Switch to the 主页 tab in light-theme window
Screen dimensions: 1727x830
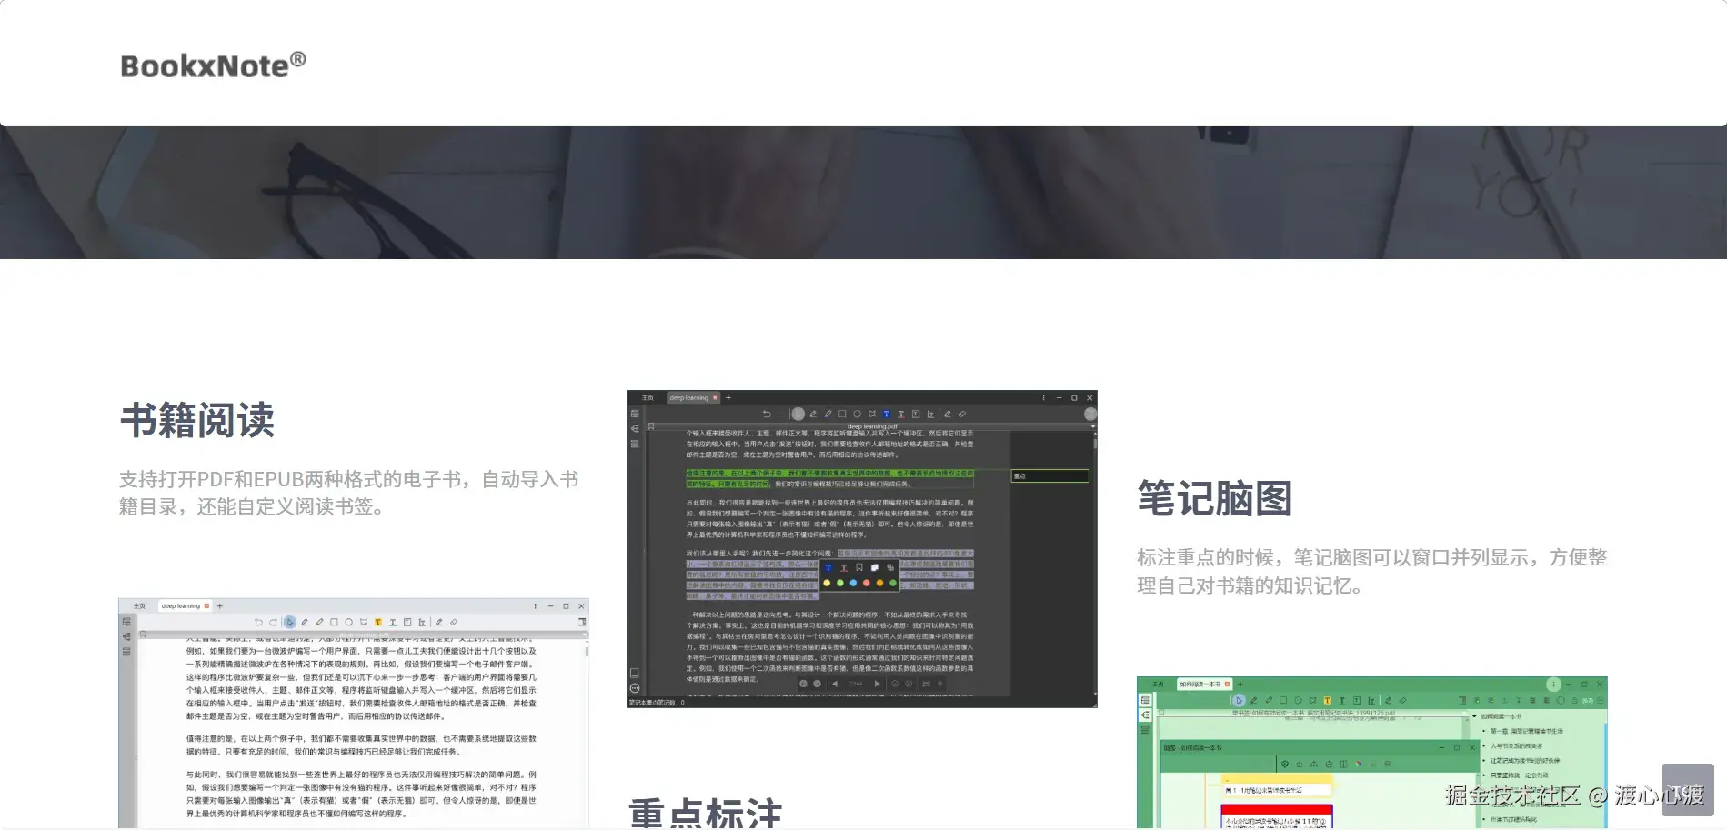139,605
